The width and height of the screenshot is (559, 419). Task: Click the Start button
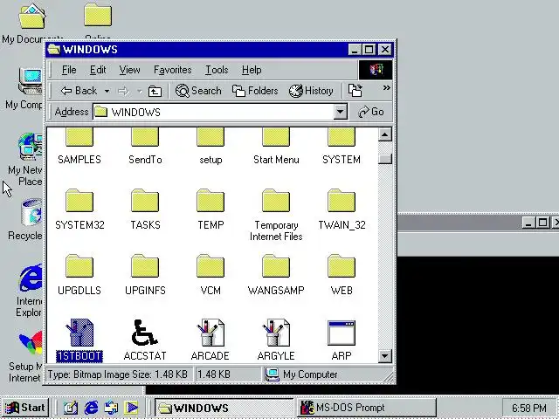pos(25,408)
